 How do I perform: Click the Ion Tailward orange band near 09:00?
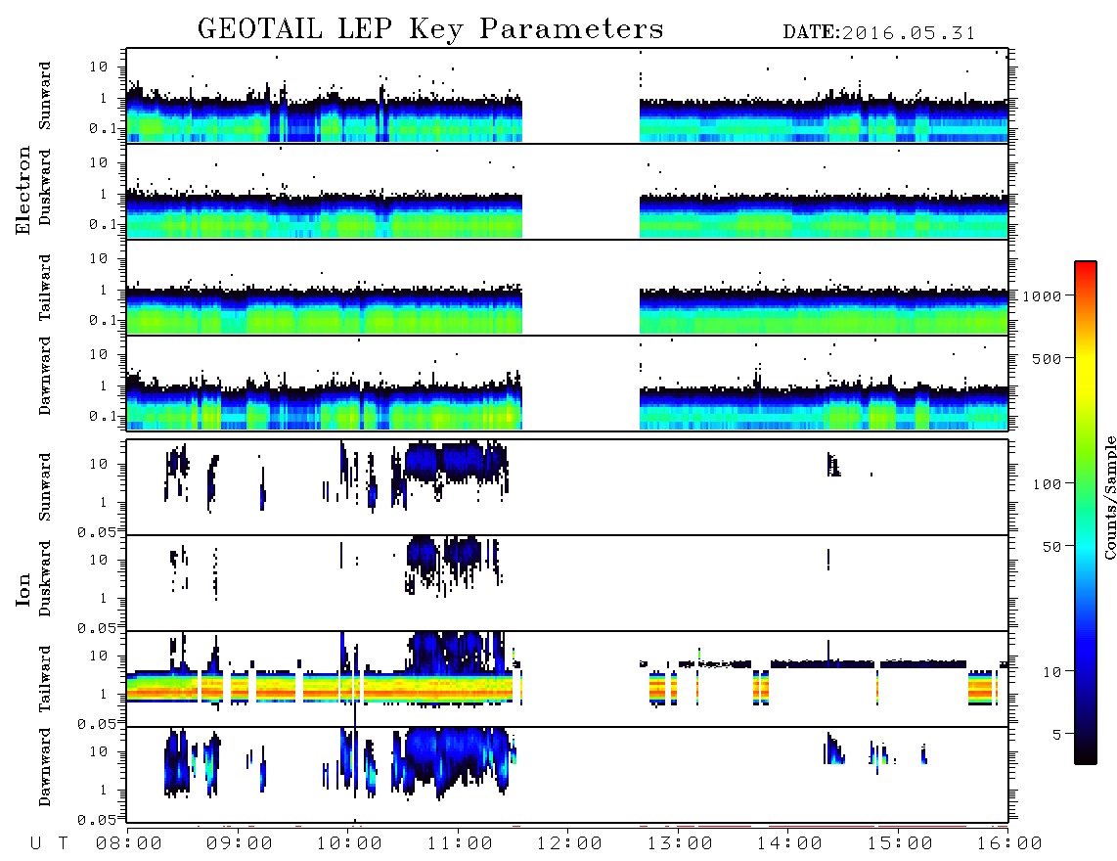(x=240, y=690)
